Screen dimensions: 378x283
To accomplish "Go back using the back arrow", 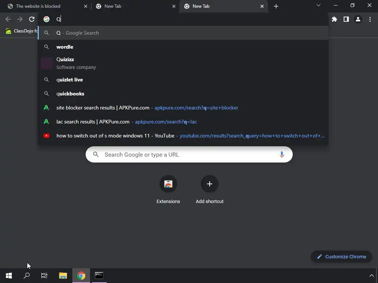I will (x=8, y=19).
